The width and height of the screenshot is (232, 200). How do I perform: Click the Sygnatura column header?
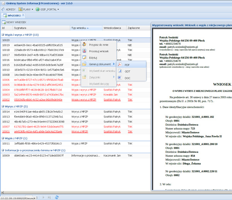(x=41, y=28)
